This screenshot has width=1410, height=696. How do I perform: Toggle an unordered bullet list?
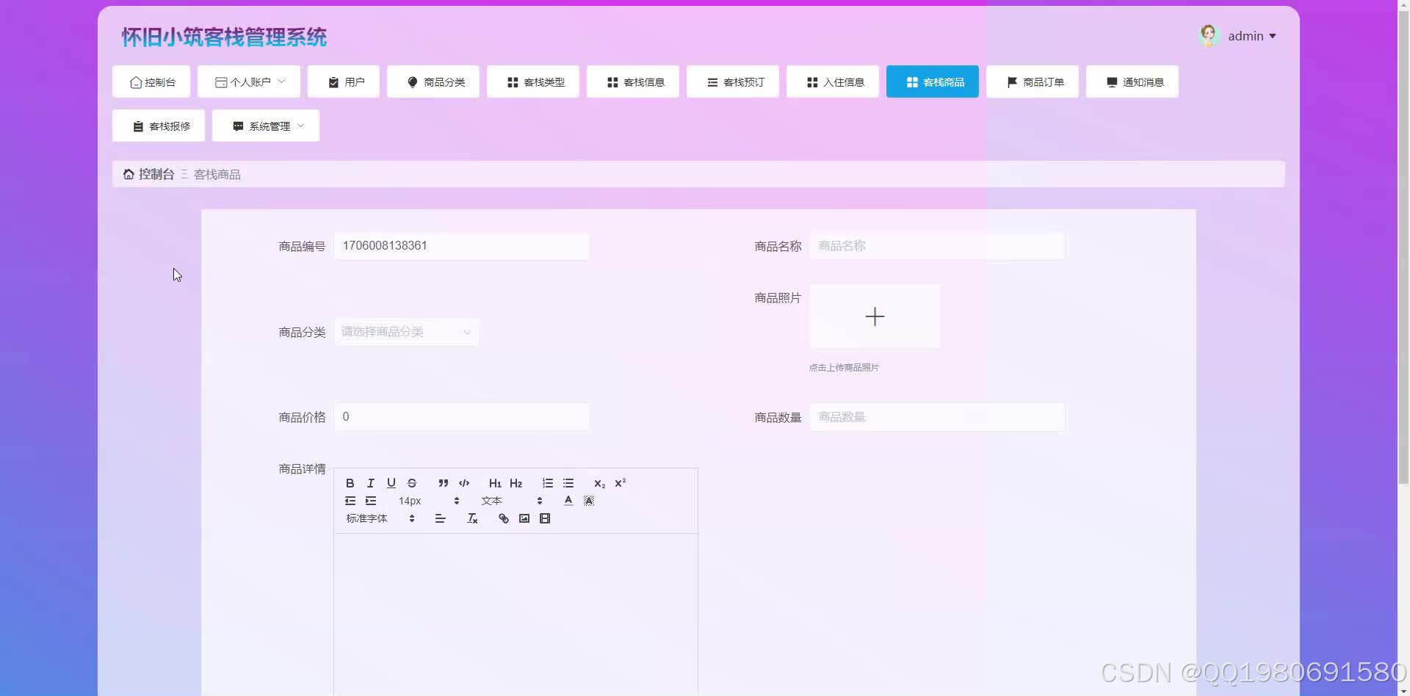click(x=568, y=483)
